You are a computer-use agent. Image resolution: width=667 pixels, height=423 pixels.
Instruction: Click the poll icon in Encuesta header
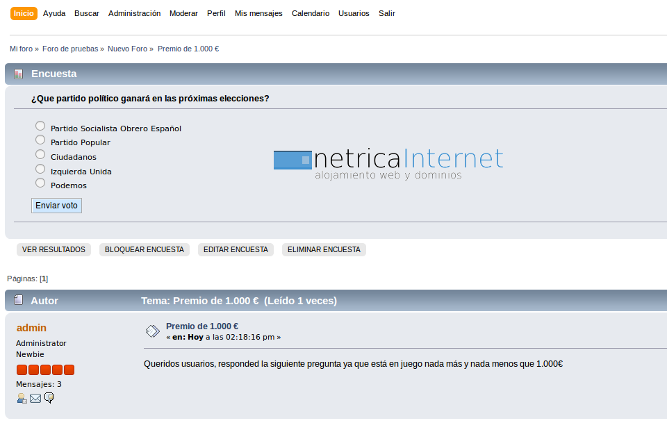(19, 74)
